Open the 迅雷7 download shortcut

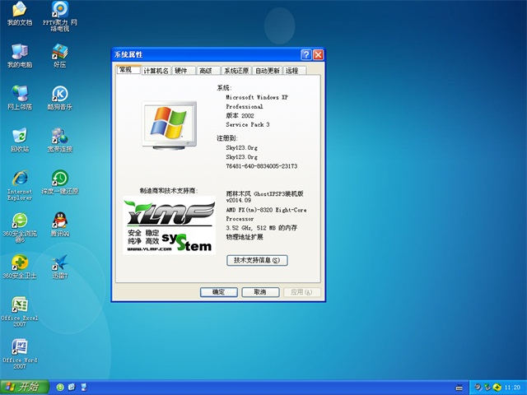(x=59, y=263)
